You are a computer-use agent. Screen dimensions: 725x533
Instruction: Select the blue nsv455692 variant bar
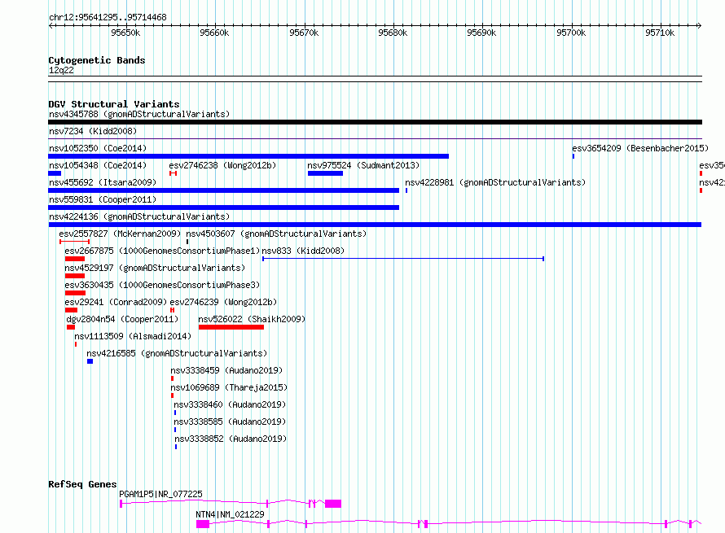point(224,190)
